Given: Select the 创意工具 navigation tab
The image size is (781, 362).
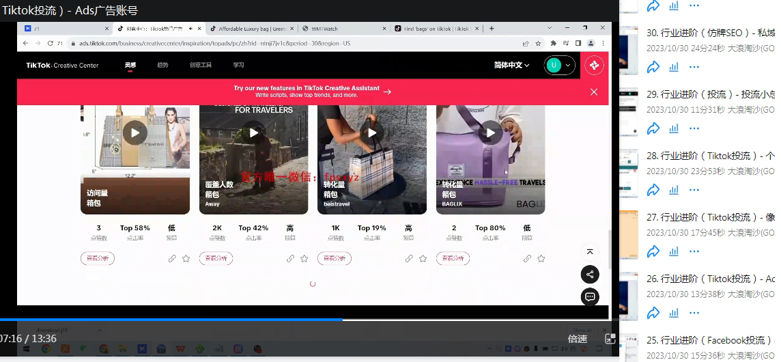Looking at the screenshot, I should tap(200, 66).
